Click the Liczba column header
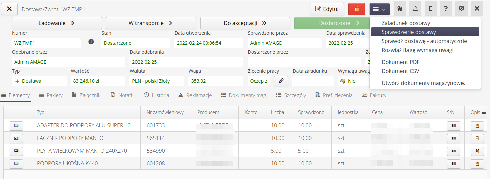Screen dimensions: 490x179 point(278,112)
